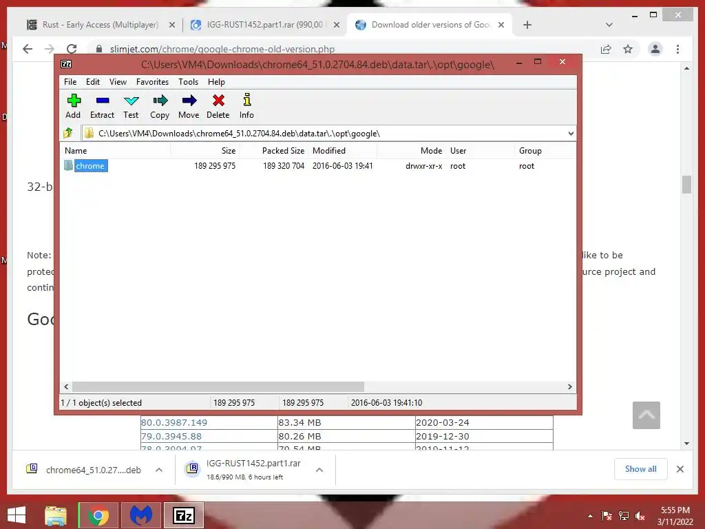Click the browser Forward arrow

pyautogui.click(x=50, y=49)
